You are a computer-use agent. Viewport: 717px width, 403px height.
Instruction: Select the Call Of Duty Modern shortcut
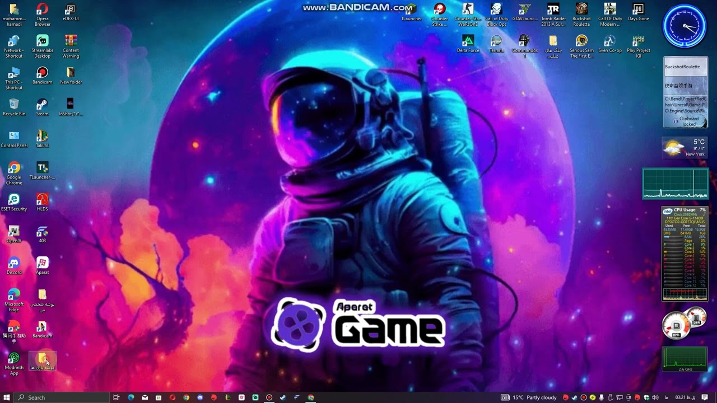coord(609,15)
